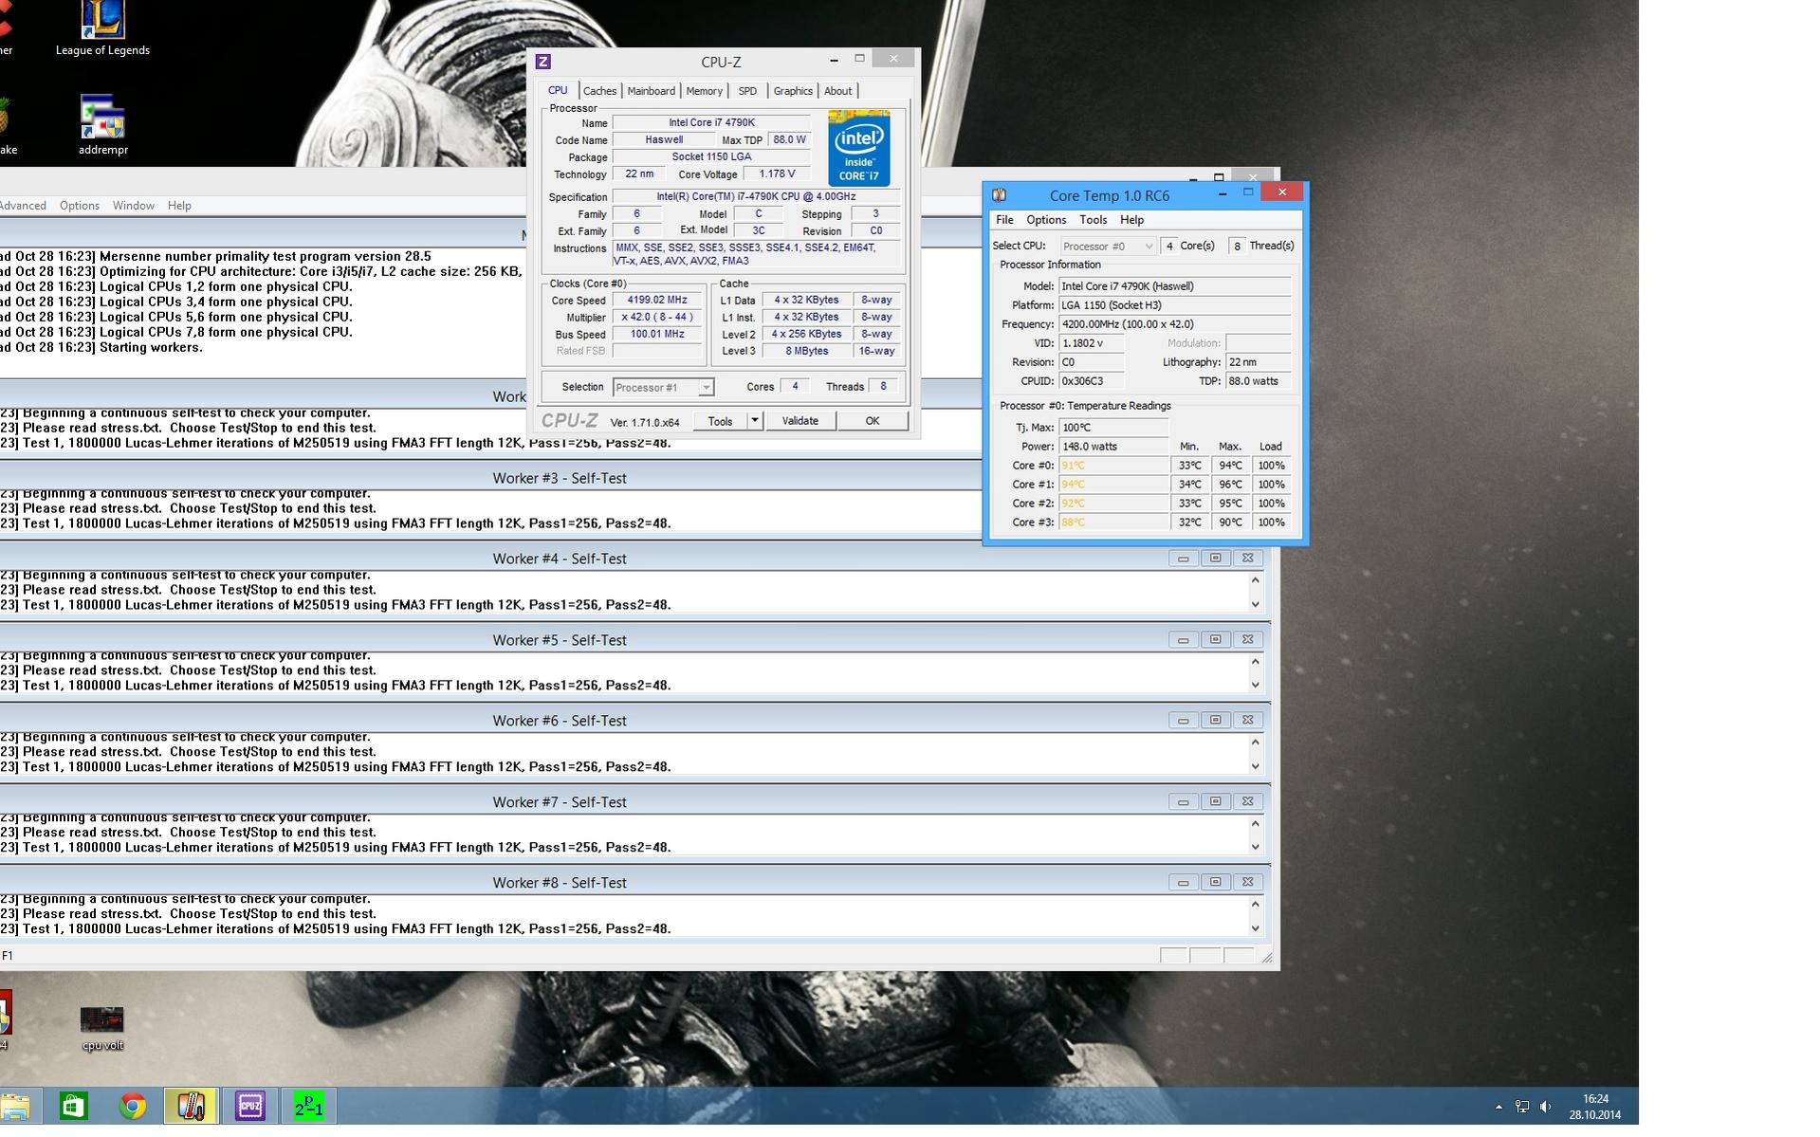Switch to Core Temp via taskbar icon

tap(191, 1106)
